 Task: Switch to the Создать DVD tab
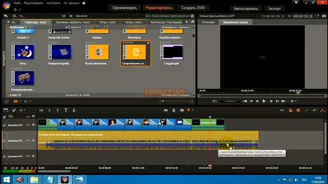click(x=193, y=8)
